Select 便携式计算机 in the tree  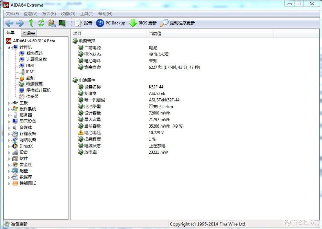click(38, 90)
